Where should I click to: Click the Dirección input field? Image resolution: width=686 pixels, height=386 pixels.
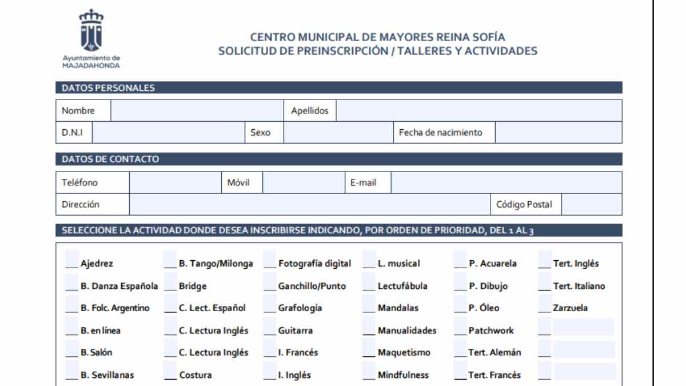click(309, 205)
